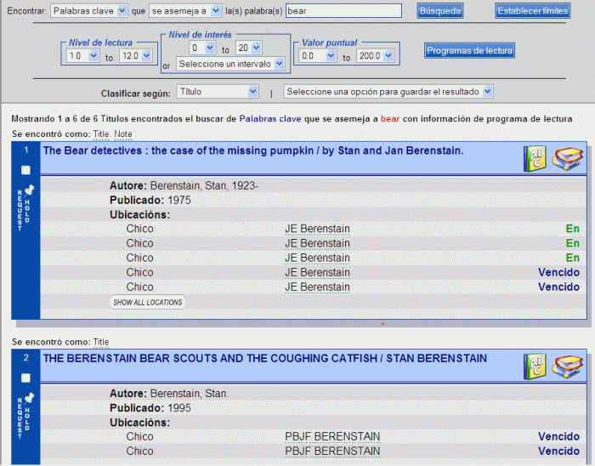Open Nivel de interés maximum 20 dropdown
The width and height of the screenshot is (595, 466).
[x=248, y=48]
